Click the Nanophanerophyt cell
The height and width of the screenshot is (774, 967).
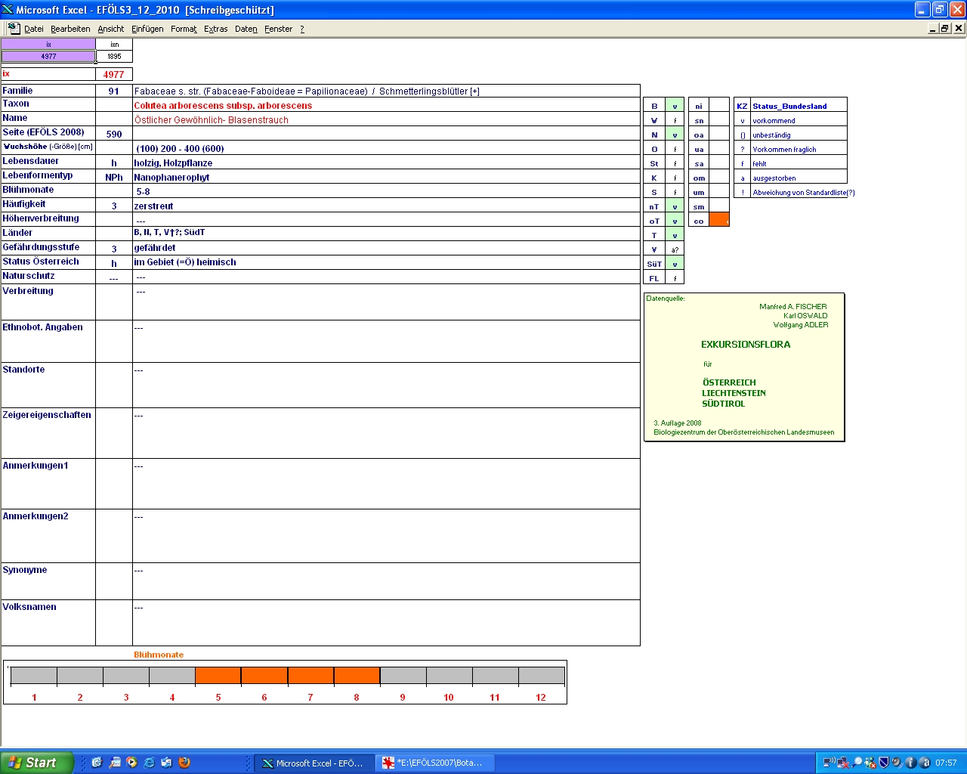click(x=386, y=177)
